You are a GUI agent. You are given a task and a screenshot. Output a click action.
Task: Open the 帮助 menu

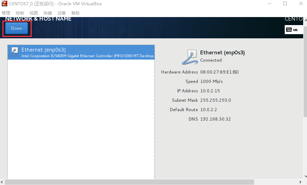[76, 13]
